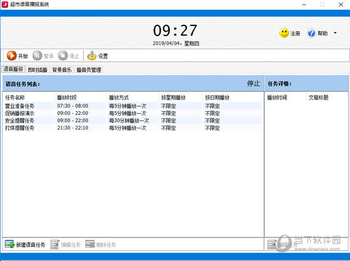Click the 帮助 question mark icon
The height and width of the screenshot is (261, 350).
tap(311, 33)
